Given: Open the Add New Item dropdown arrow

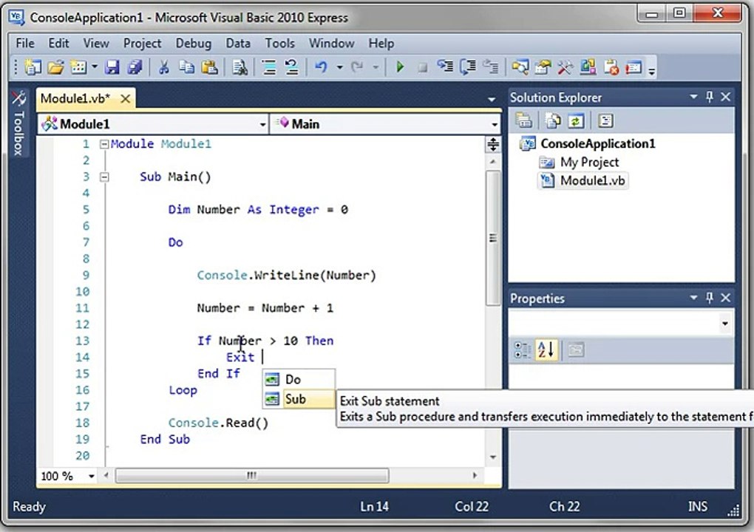Looking at the screenshot, I should click(x=95, y=66).
